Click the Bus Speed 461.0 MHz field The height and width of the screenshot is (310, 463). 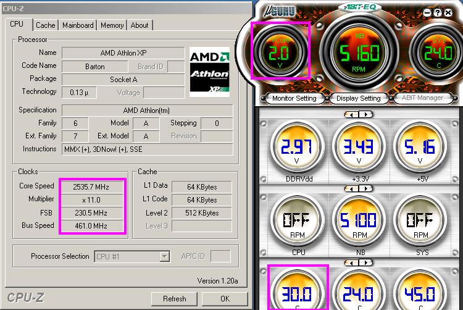[x=91, y=226]
